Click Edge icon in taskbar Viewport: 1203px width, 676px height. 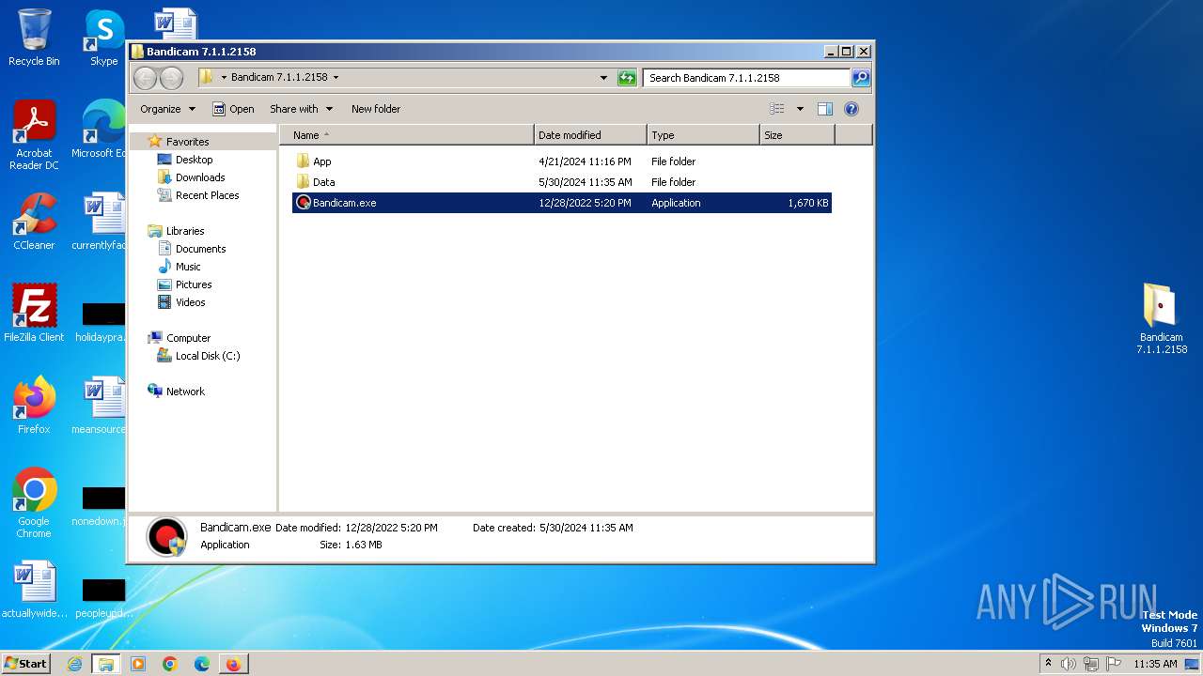pyautogui.click(x=201, y=664)
